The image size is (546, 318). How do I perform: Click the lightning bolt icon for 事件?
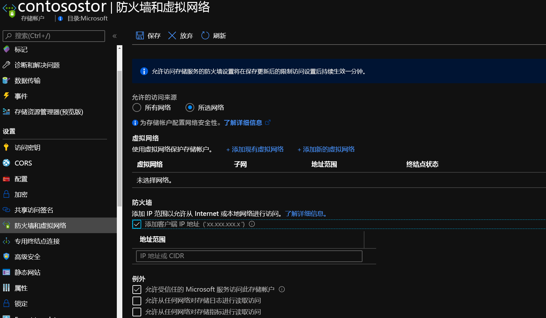pyautogui.click(x=6, y=96)
